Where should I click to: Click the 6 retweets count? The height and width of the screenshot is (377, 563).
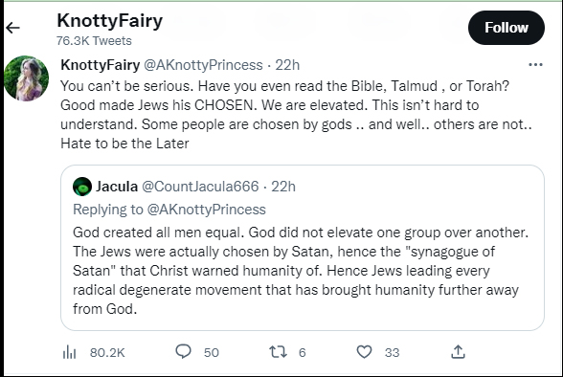[x=302, y=353]
